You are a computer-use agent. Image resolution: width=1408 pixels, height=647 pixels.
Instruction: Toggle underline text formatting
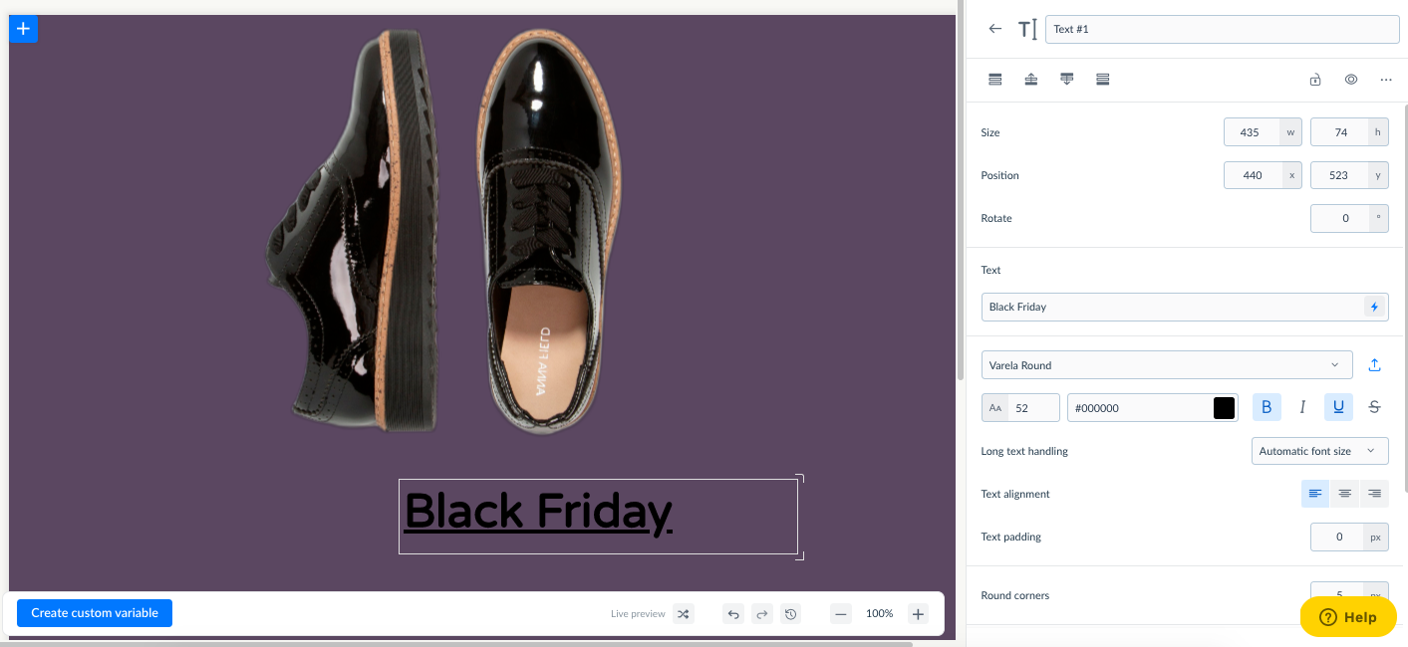[1338, 407]
